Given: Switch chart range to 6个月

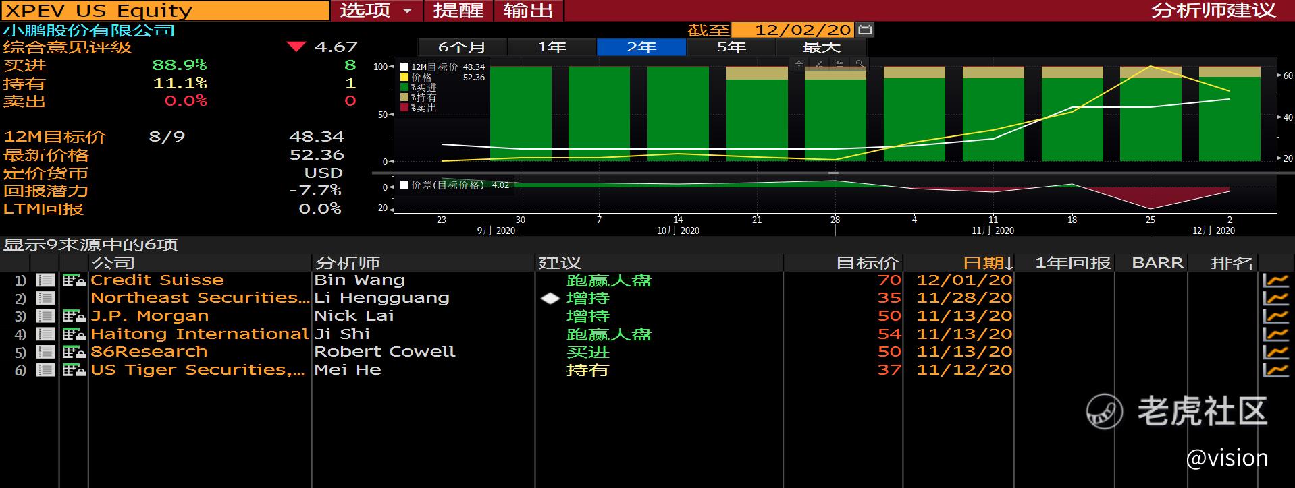Looking at the screenshot, I should click(462, 47).
